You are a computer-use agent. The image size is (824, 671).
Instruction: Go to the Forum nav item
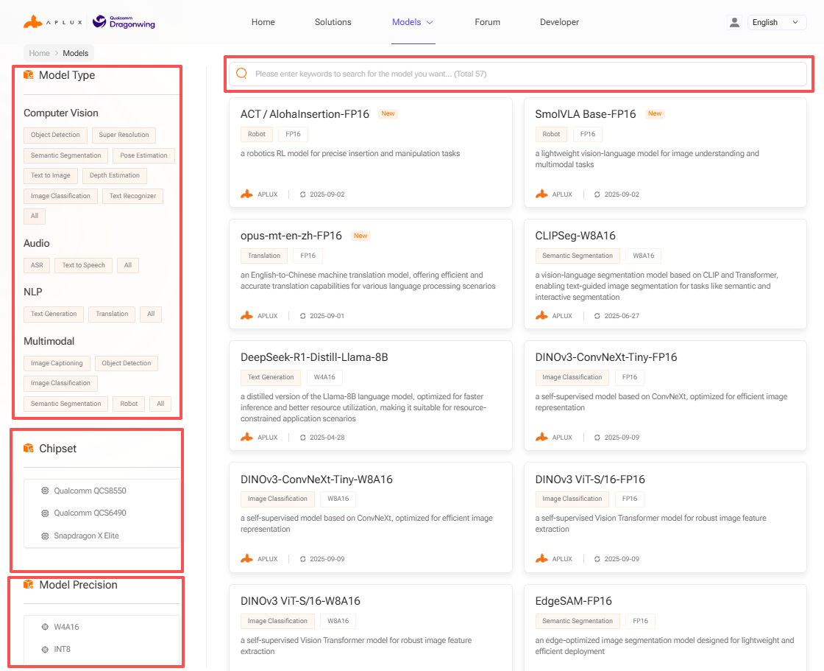487,22
